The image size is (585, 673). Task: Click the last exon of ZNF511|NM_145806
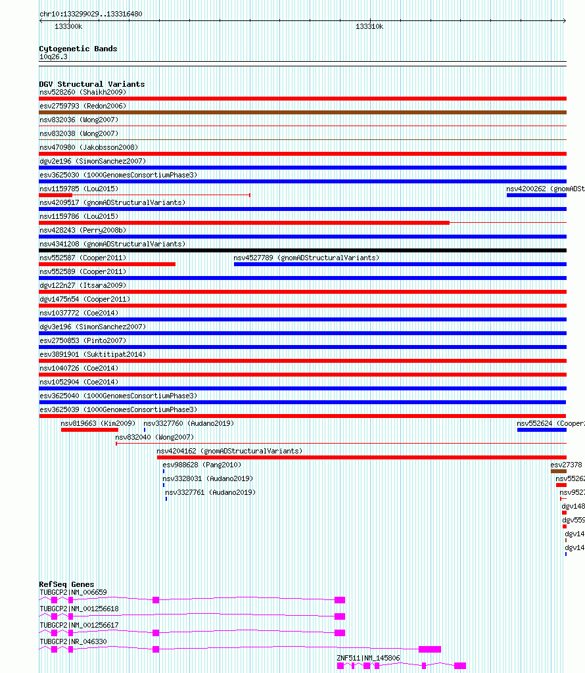point(460,666)
